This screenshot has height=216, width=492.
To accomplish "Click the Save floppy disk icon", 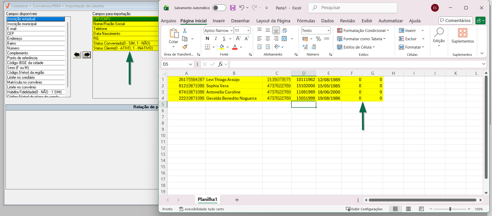I will coord(233,8).
